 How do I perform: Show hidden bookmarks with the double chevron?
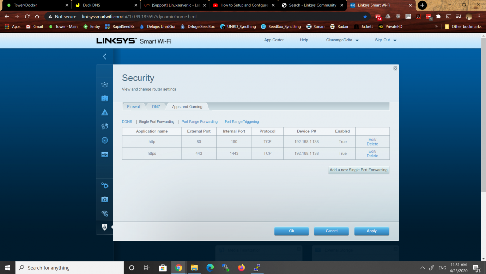coord(436,27)
